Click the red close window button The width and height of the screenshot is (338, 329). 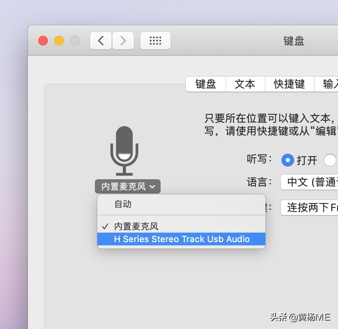tap(43, 40)
